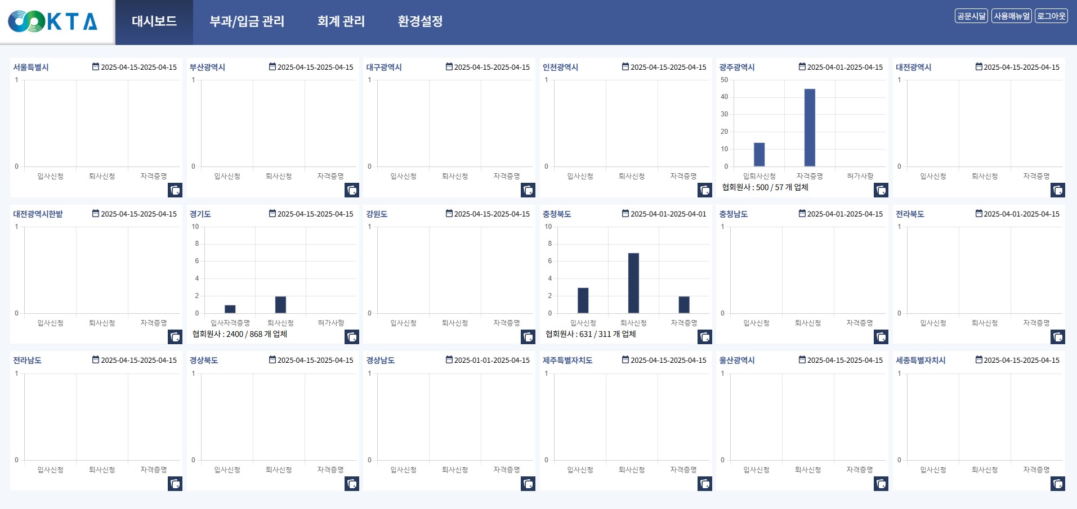Select the 회계 관리 menu

pyautogui.click(x=341, y=21)
